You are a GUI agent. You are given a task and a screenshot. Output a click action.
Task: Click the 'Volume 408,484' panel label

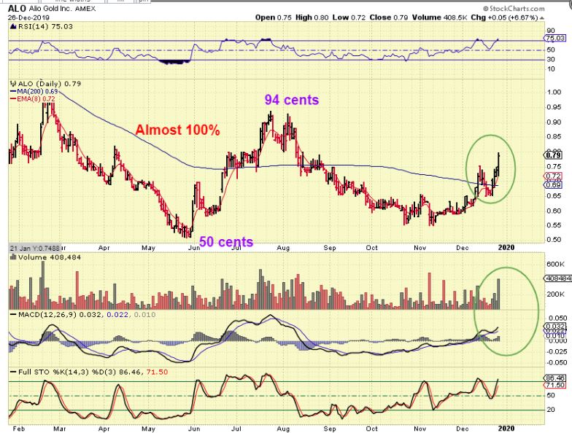[x=50, y=257]
